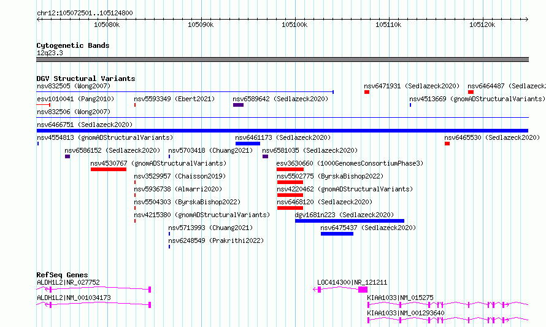Click the blue dgv1681n223 variant bar
The image size is (546, 327).
click(x=350, y=221)
